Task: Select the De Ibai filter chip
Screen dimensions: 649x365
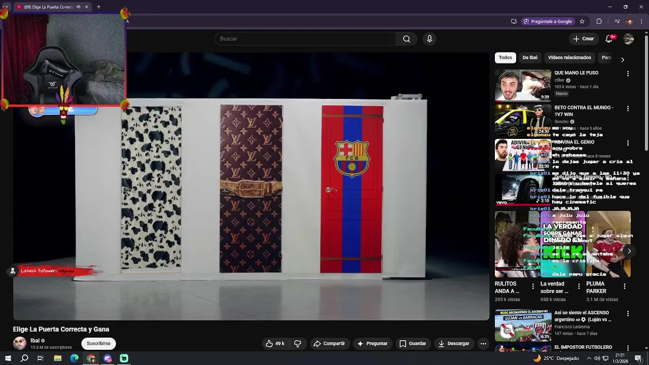Action: point(530,58)
